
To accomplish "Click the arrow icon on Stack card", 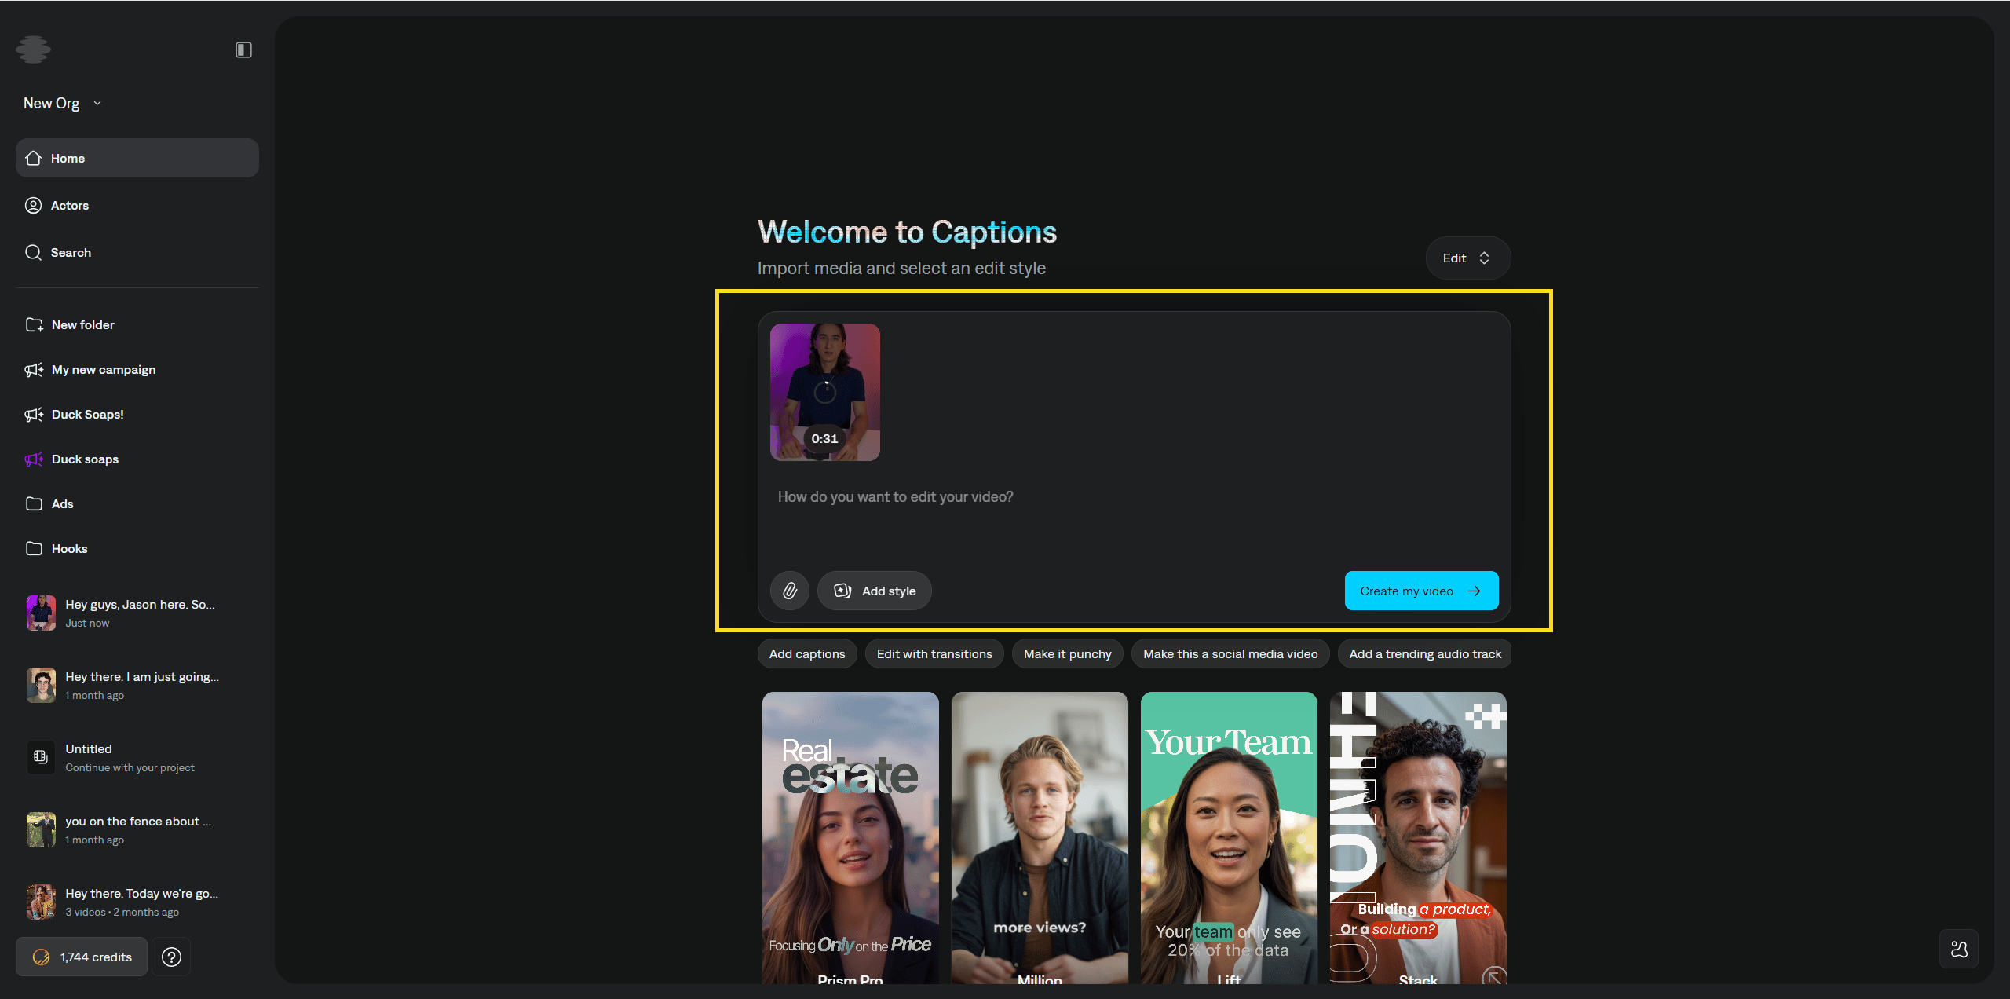I will click(x=1493, y=976).
